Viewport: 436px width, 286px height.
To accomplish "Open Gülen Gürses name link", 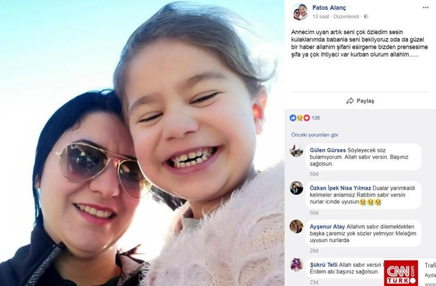I will point(328,150).
